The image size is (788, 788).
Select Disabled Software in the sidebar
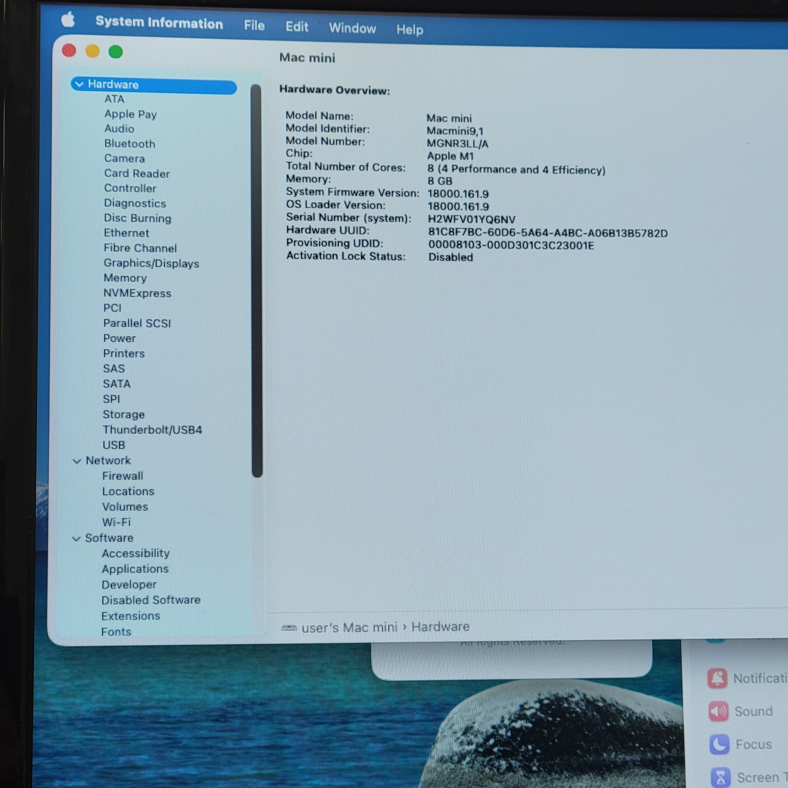(151, 600)
